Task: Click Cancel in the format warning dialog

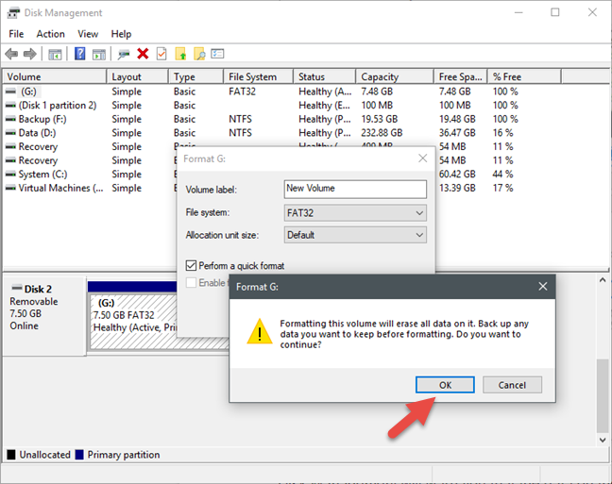Action: click(512, 385)
